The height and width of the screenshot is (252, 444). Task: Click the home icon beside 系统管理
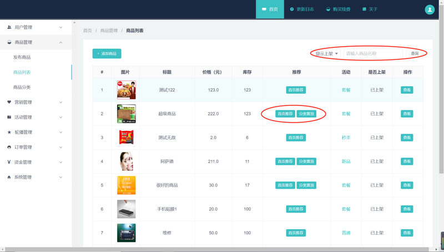(x=9, y=177)
